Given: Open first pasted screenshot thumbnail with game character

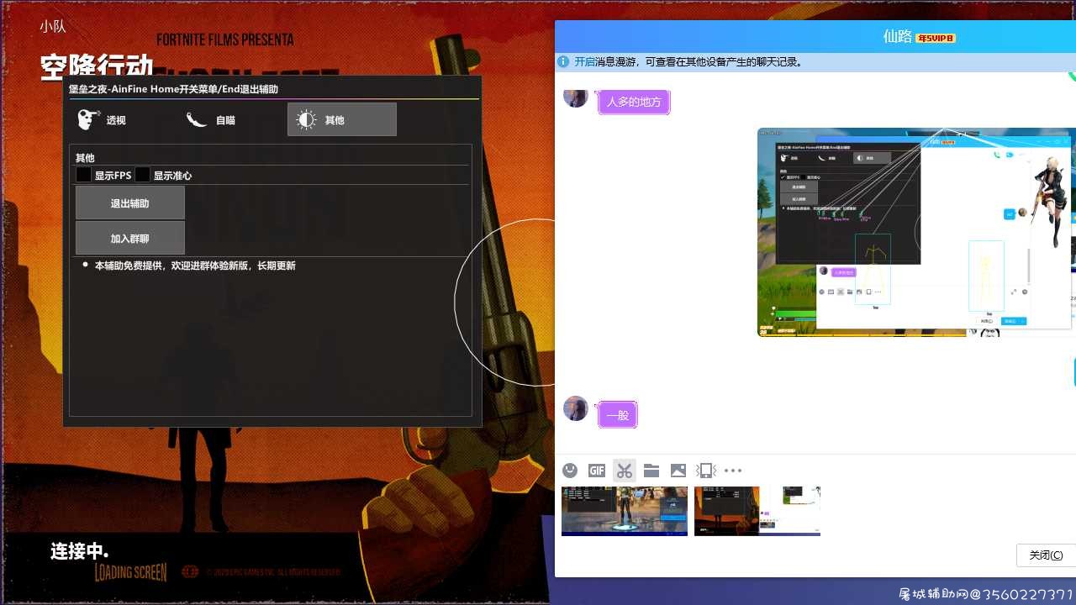Looking at the screenshot, I should coord(625,511).
